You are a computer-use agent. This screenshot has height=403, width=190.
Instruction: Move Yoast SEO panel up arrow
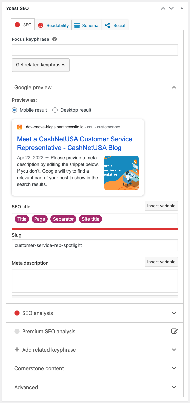tap(163, 8)
